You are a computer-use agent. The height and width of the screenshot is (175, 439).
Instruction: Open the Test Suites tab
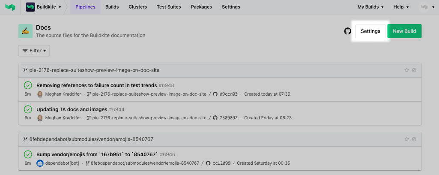coord(169,7)
